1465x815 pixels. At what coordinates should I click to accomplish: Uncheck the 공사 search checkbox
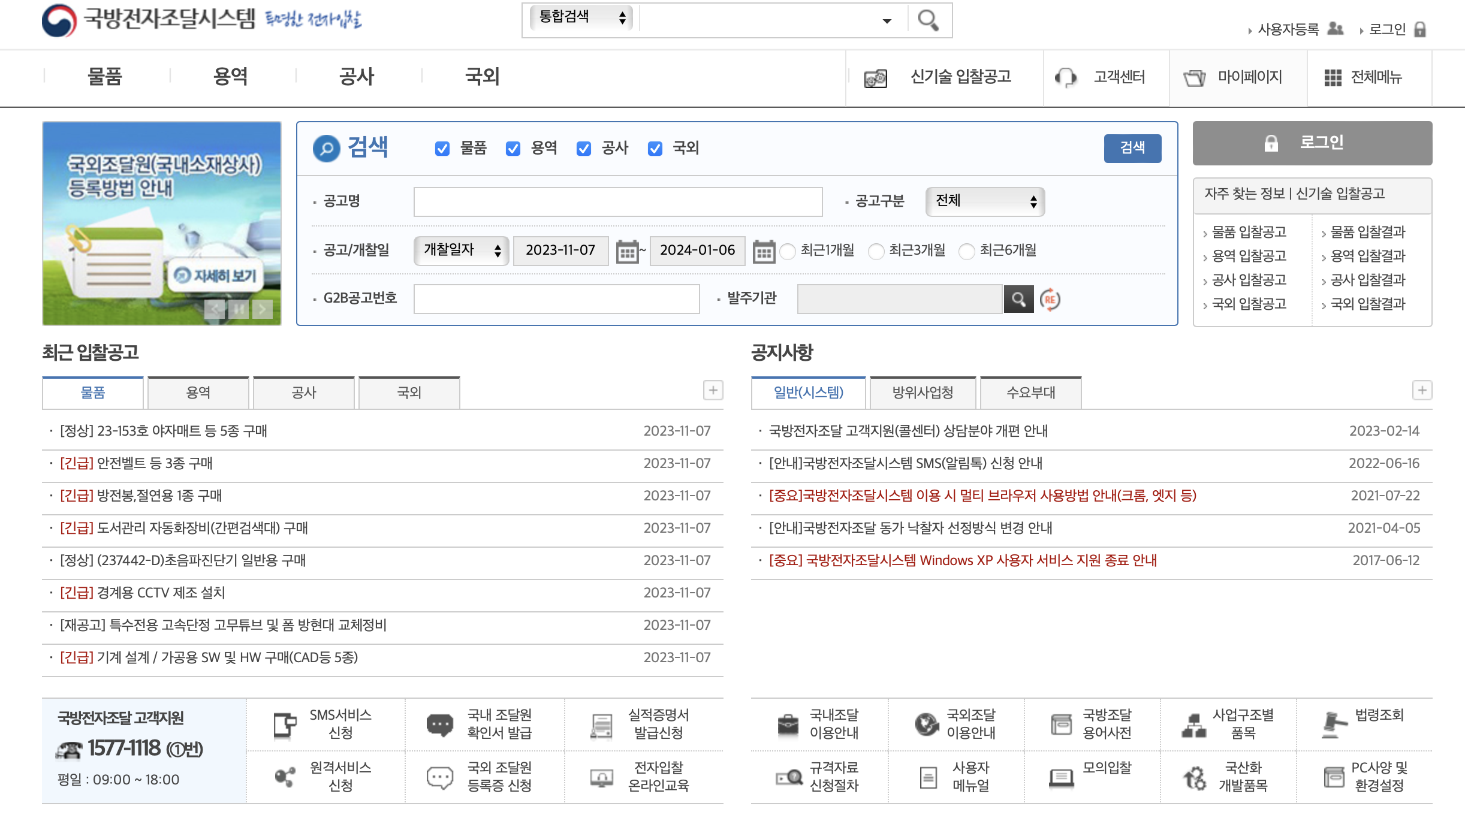point(583,148)
